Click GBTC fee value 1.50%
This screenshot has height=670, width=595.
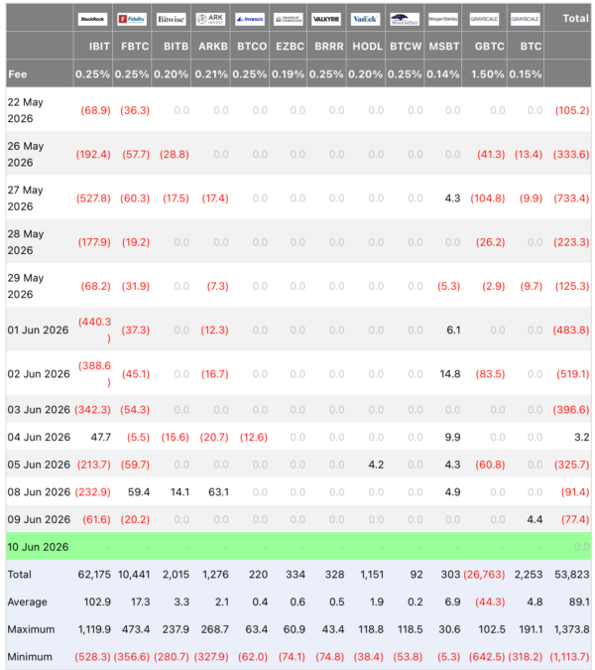pos(488,73)
